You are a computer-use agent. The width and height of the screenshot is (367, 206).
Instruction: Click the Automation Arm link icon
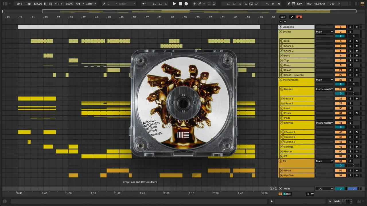tap(199, 4)
